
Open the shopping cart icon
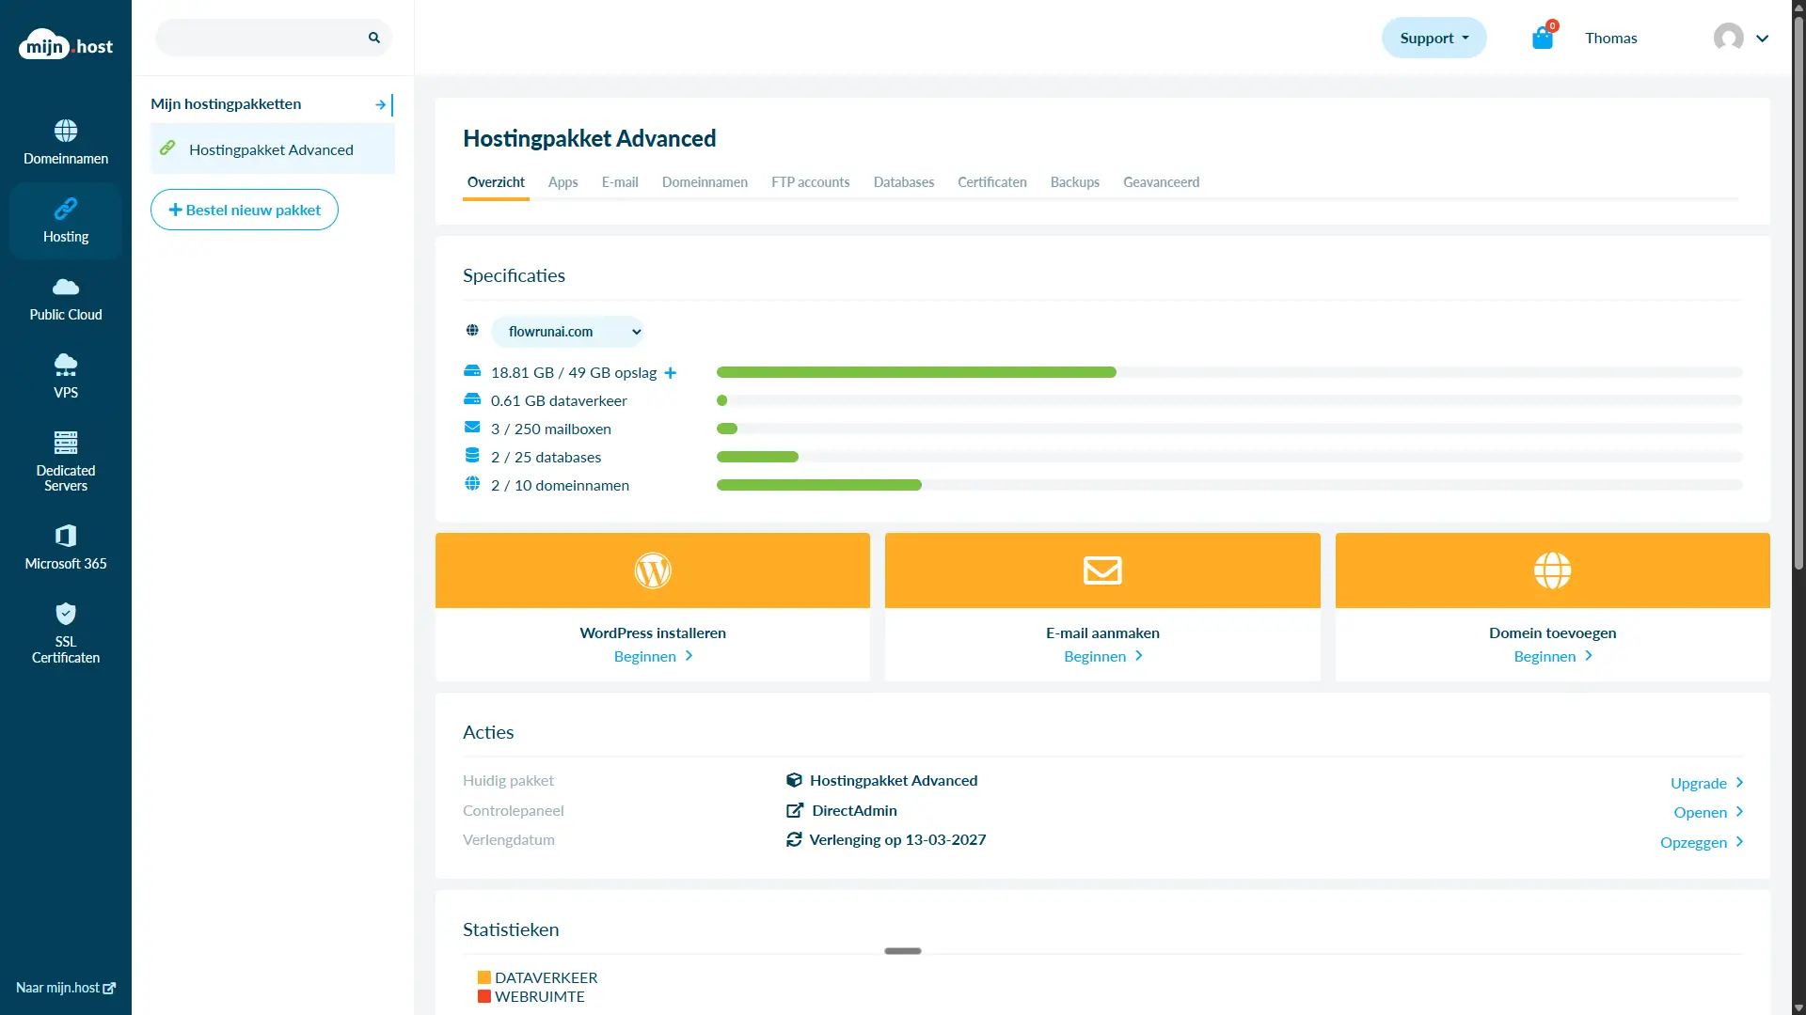point(1542,39)
